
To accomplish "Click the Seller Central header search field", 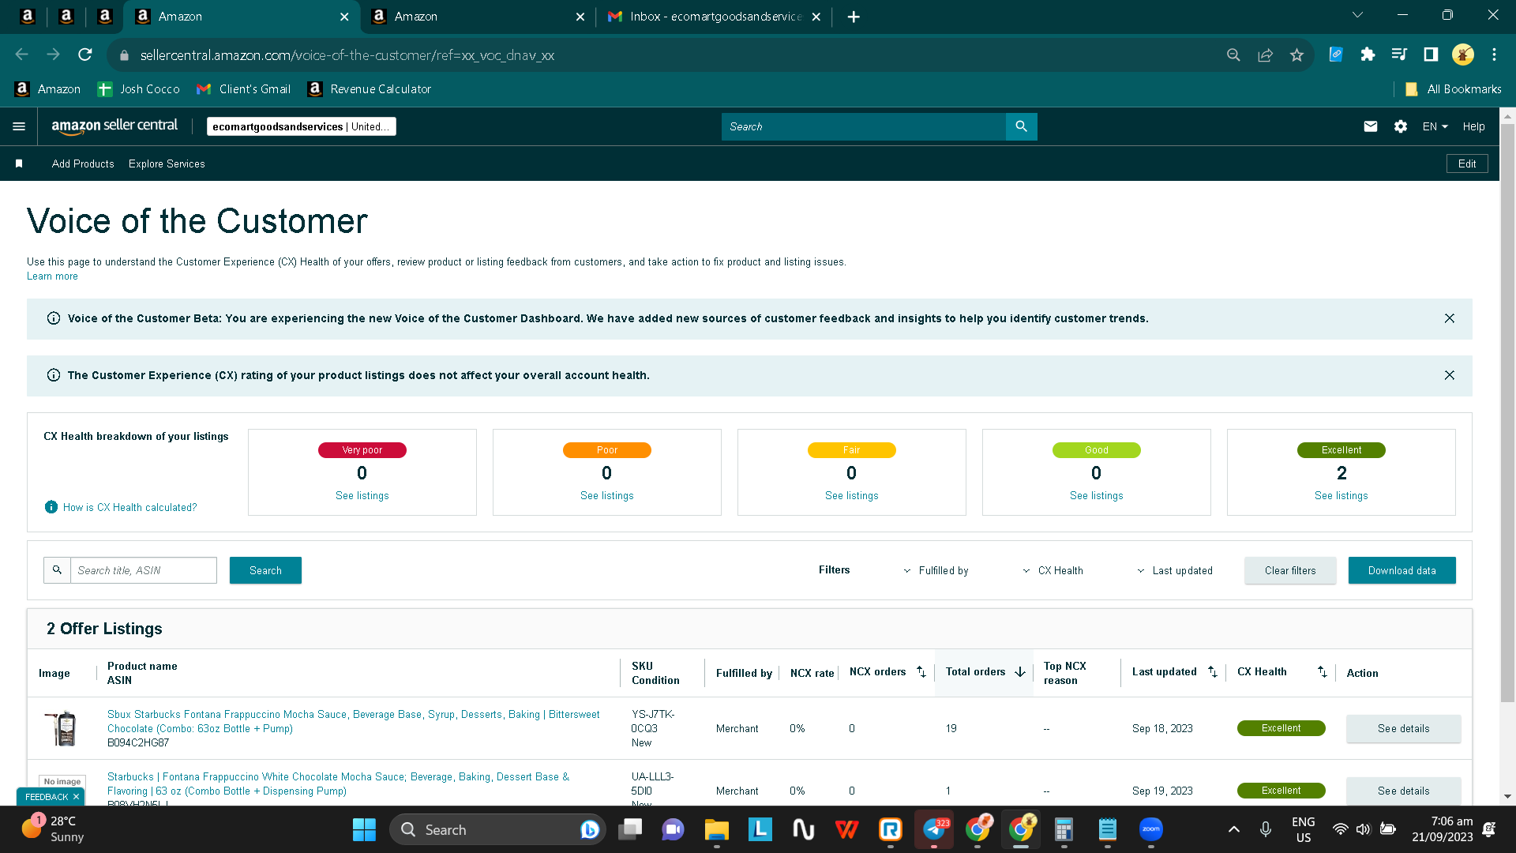I will coord(863,126).
